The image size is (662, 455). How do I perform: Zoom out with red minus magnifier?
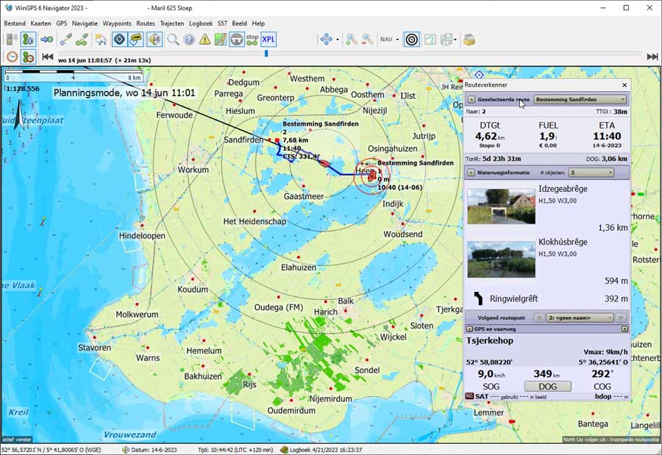point(367,40)
